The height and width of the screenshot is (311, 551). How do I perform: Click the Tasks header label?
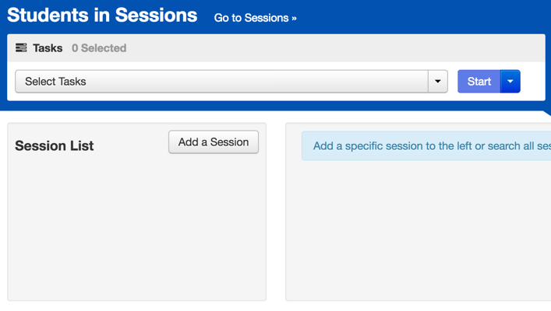pyautogui.click(x=48, y=48)
